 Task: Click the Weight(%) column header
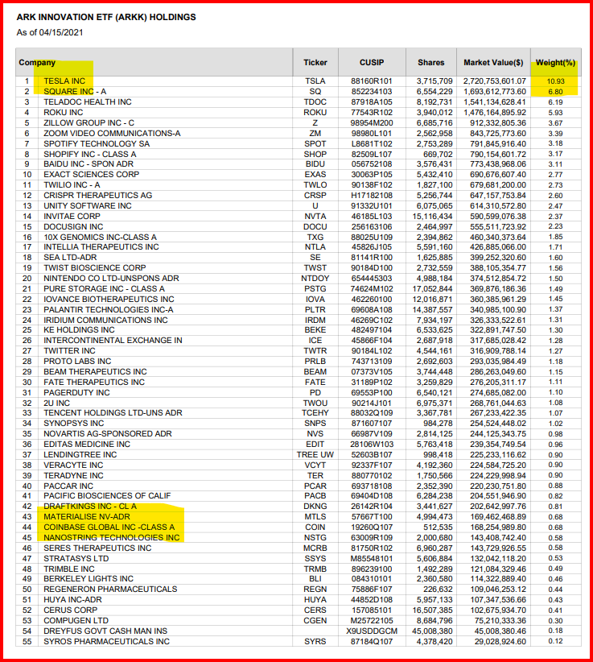pyautogui.click(x=555, y=63)
